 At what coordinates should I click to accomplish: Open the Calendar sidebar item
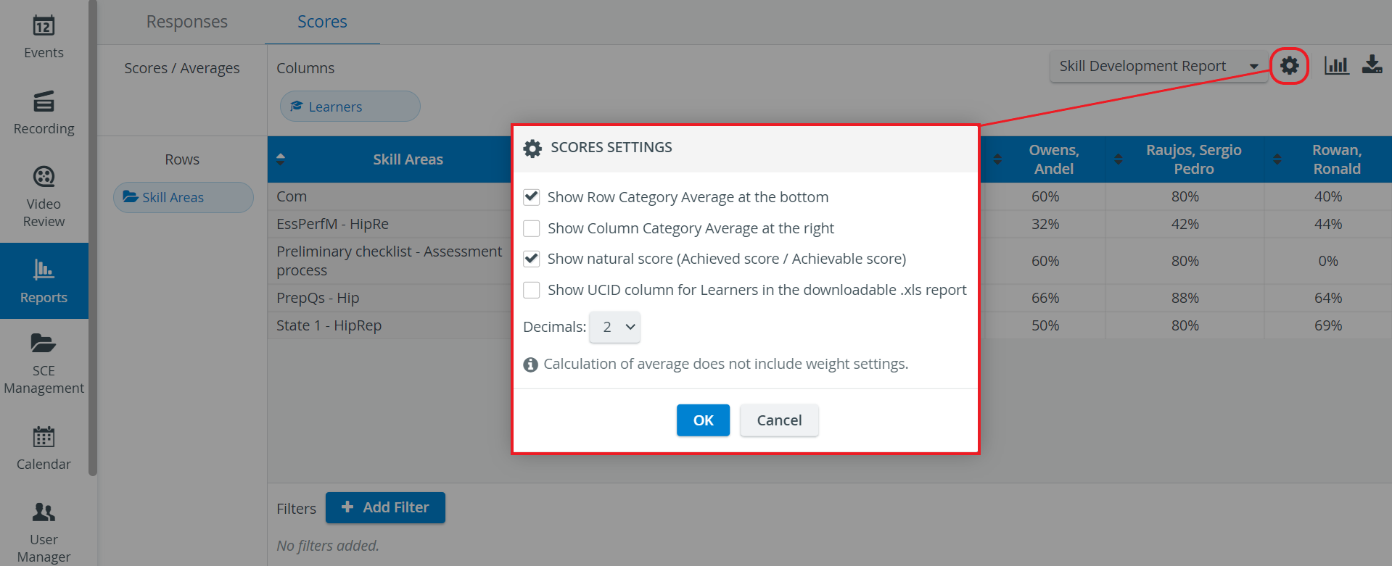click(44, 449)
